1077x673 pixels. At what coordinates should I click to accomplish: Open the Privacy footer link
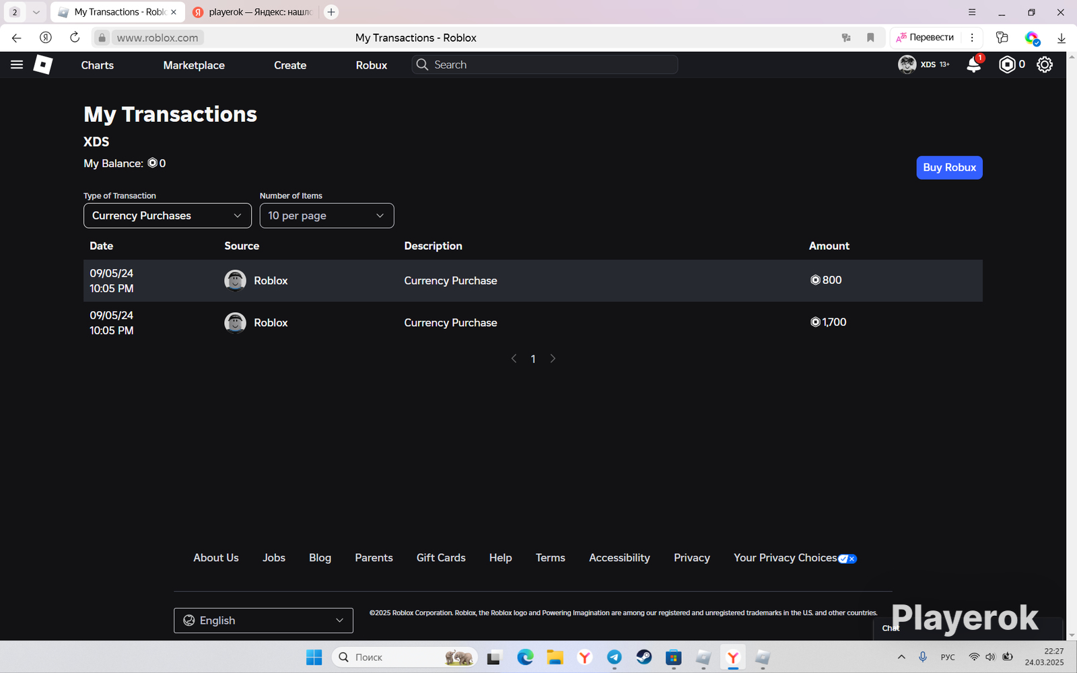[x=692, y=558]
